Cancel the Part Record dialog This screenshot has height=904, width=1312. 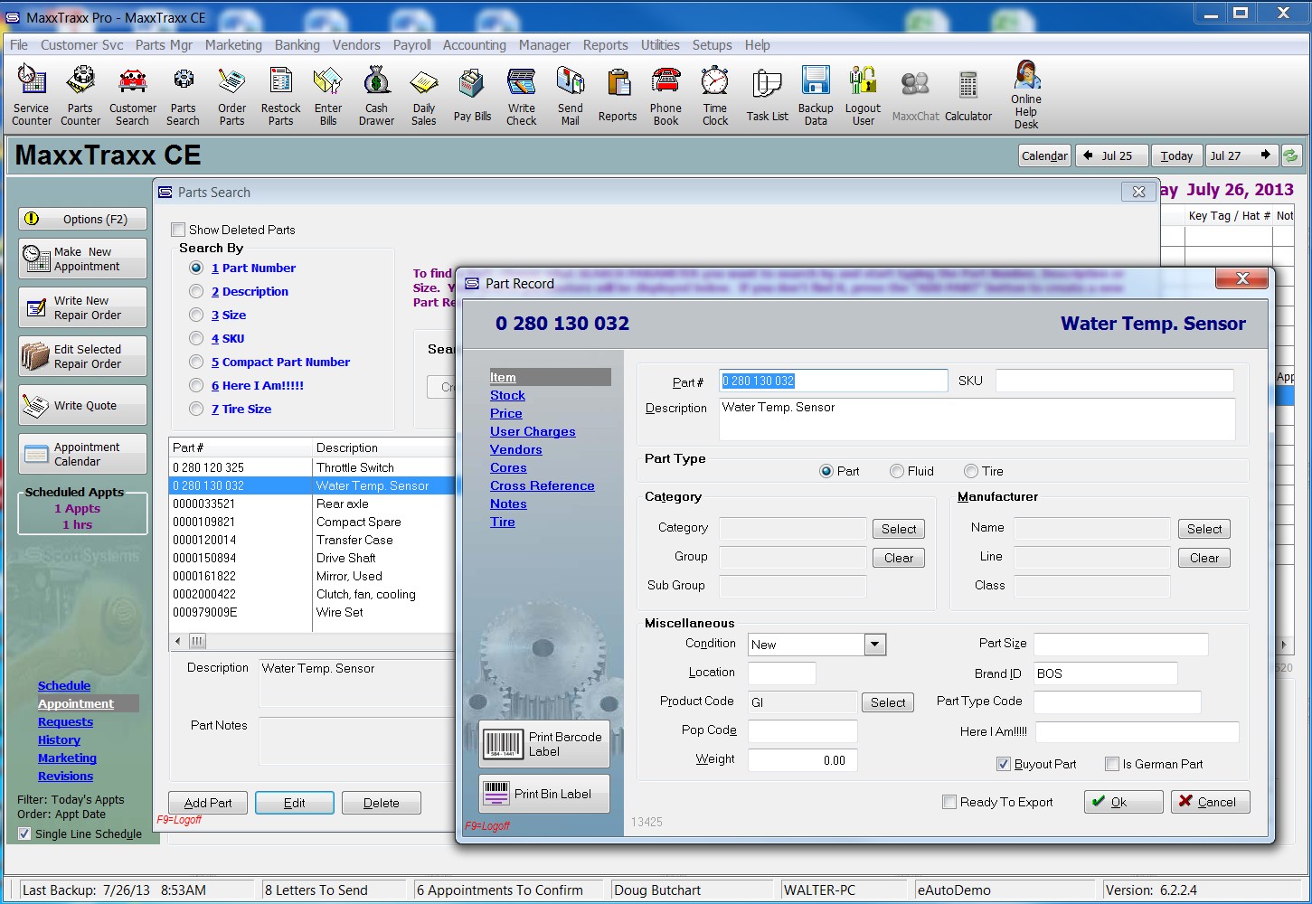coord(1210,802)
